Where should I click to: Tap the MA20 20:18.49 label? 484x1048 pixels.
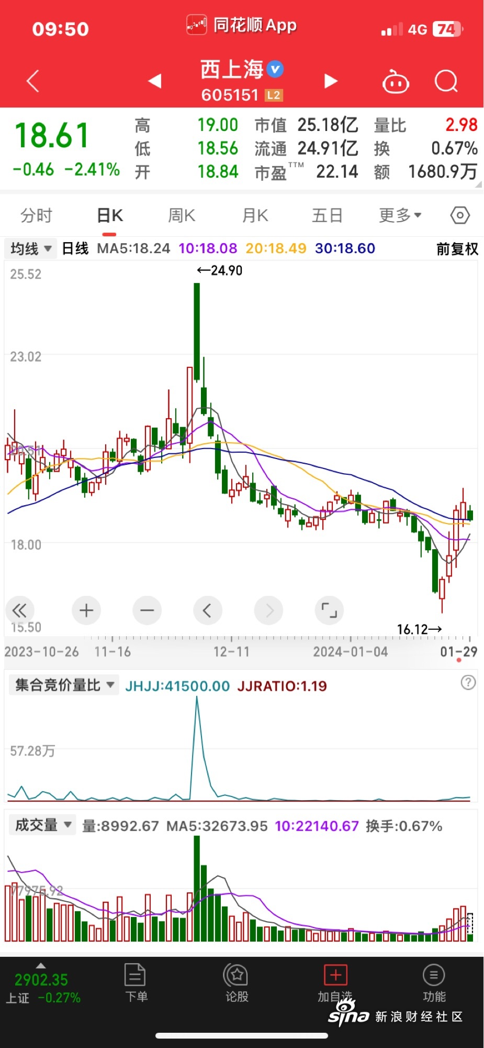(x=276, y=248)
